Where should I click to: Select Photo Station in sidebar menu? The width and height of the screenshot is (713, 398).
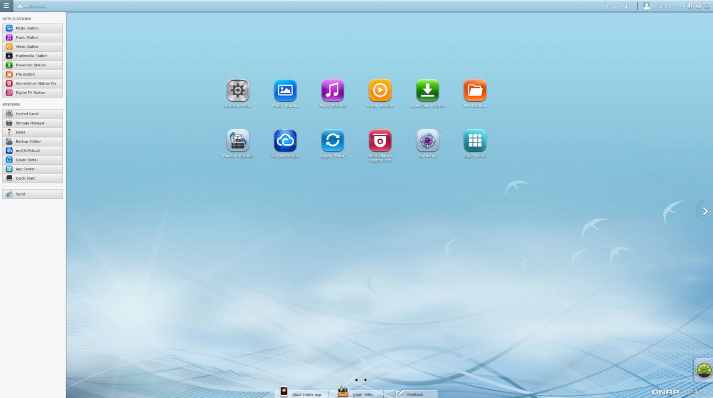click(32, 28)
